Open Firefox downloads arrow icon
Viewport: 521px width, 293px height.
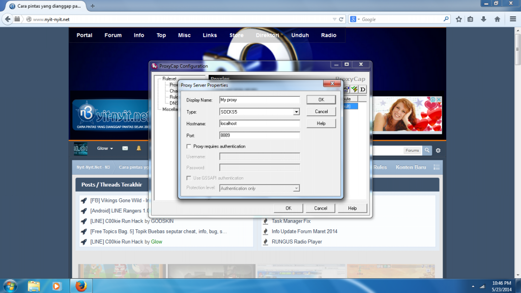pyautogui.click(x=484, y=19)
